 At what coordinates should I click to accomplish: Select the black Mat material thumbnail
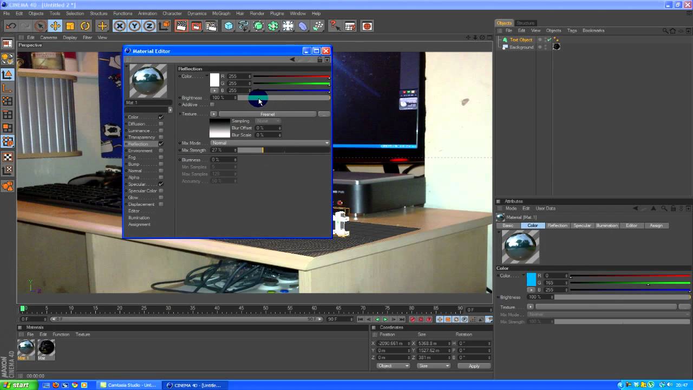[x=46, y=348]
